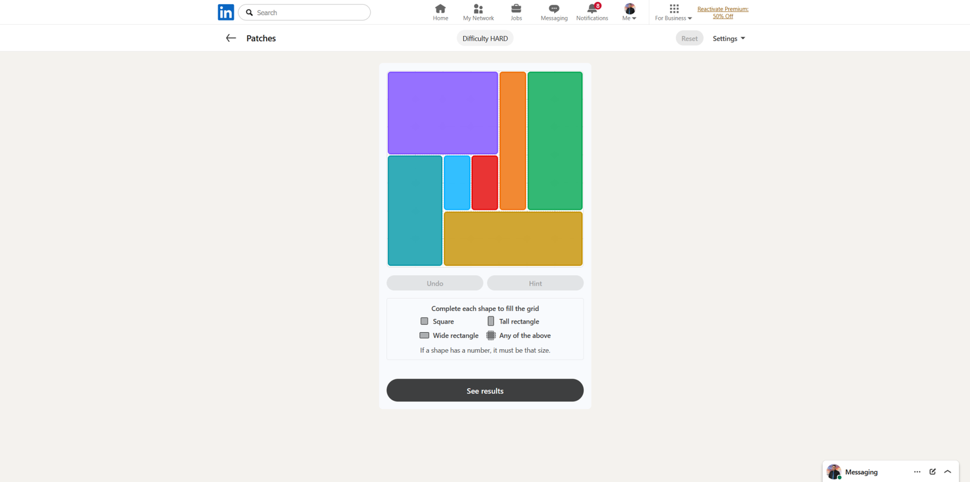Click the LinkedIn logo icon
970x482 pixels.
226,12
